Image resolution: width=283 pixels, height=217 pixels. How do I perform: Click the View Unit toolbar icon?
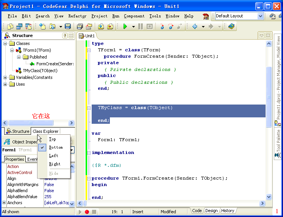click(19, 27)
